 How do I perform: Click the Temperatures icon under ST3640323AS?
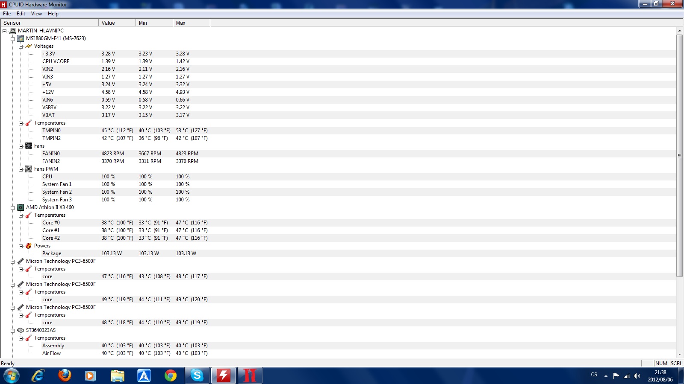pyautogui.click(x=29, y=338)
